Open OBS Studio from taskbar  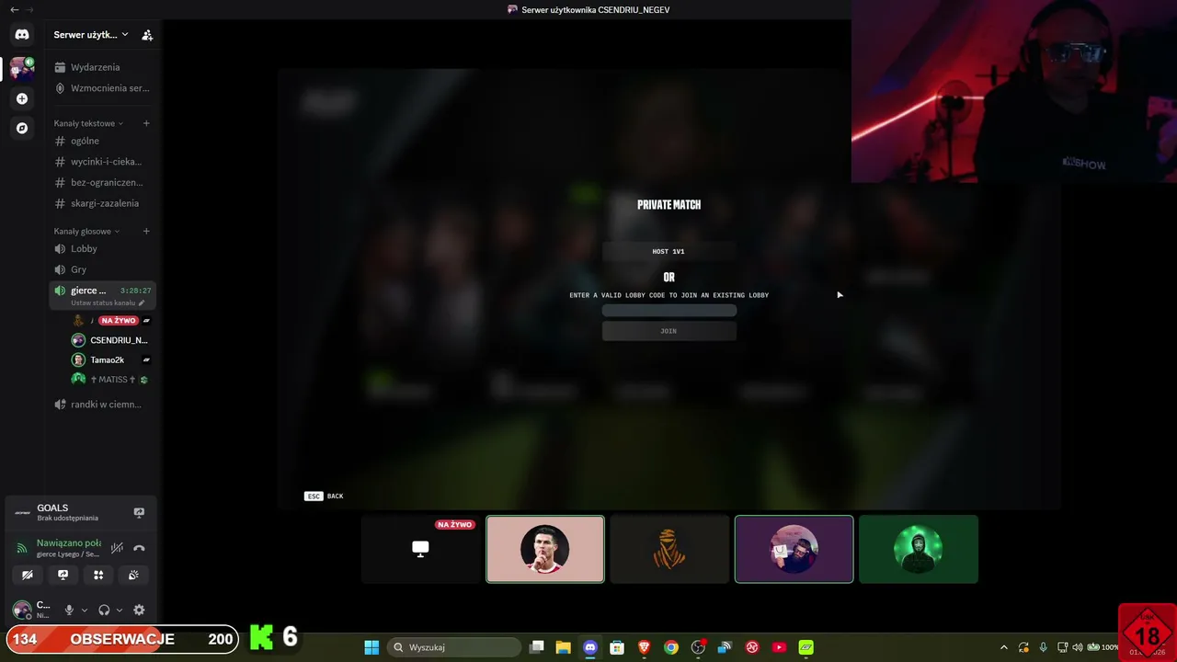698,647
